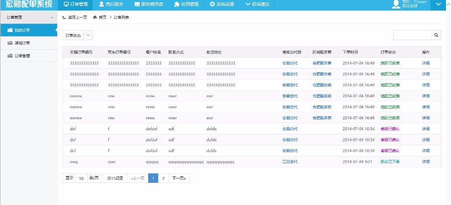Click the 收货地址 column header
The image size is (452, 205).
coord(214,52)
